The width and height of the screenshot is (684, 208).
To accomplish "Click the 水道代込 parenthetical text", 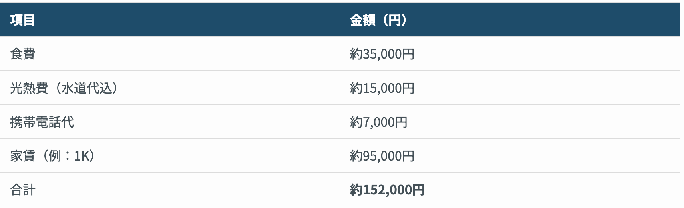I will point(87,88).
